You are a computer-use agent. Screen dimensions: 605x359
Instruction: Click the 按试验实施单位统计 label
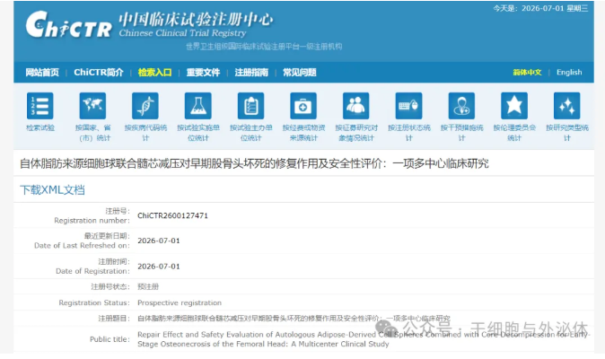click(198, 133)
